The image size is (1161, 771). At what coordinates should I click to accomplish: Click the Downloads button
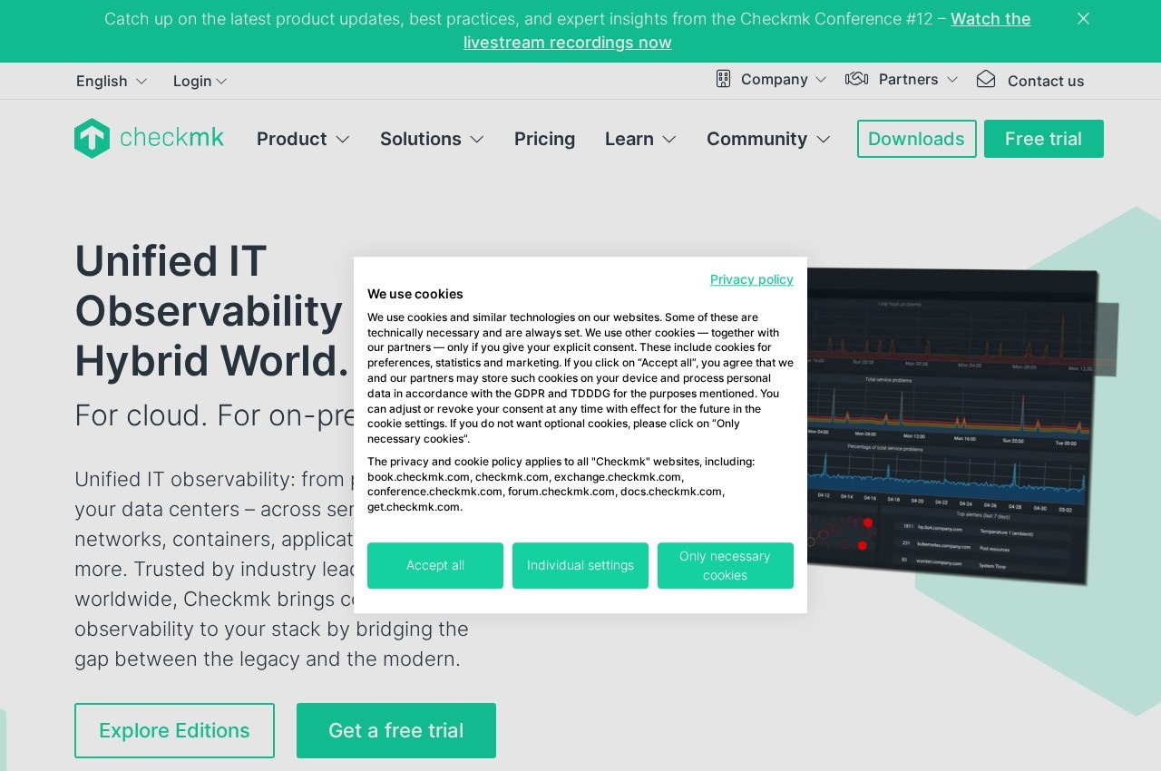917,139
